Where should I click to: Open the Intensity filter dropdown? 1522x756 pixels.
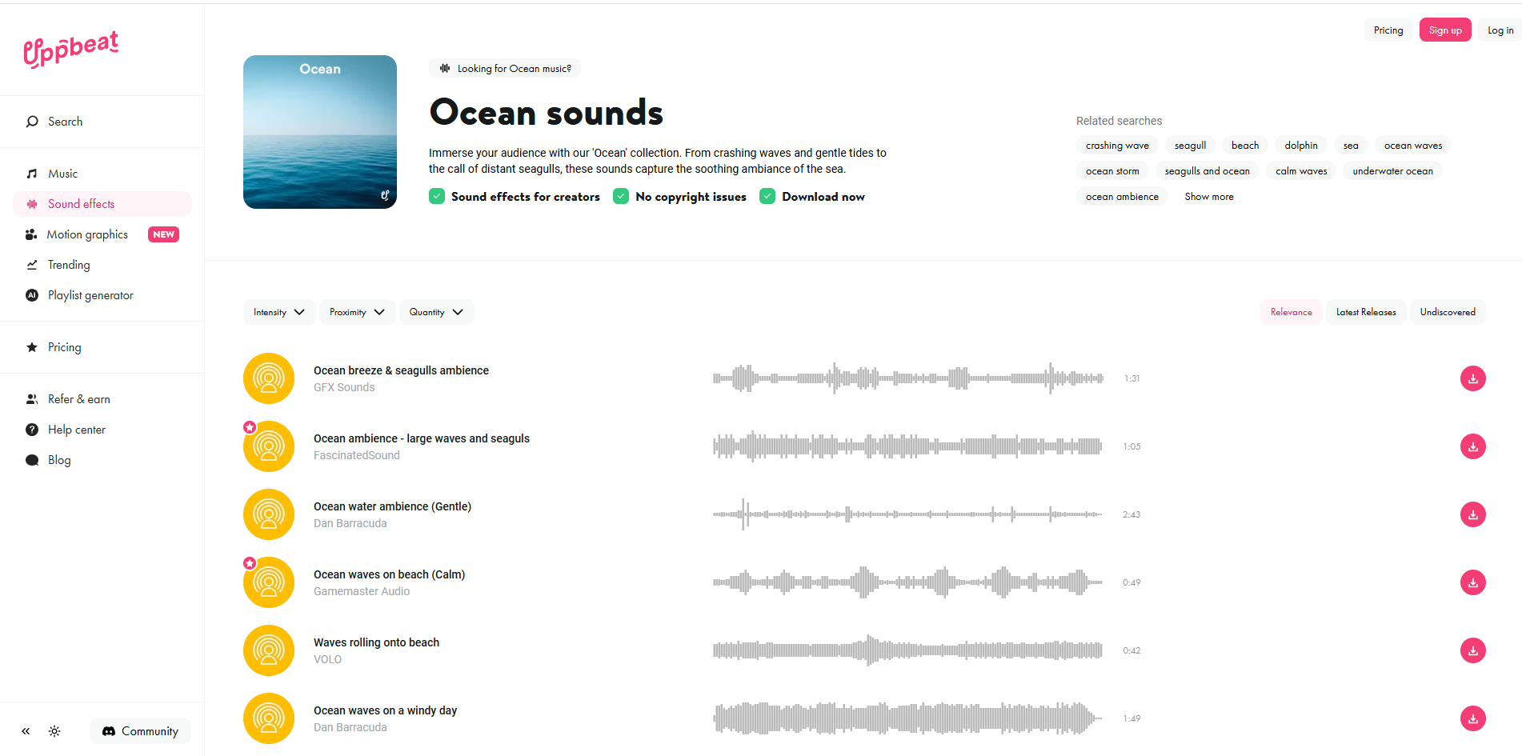[x=278, y=311]
